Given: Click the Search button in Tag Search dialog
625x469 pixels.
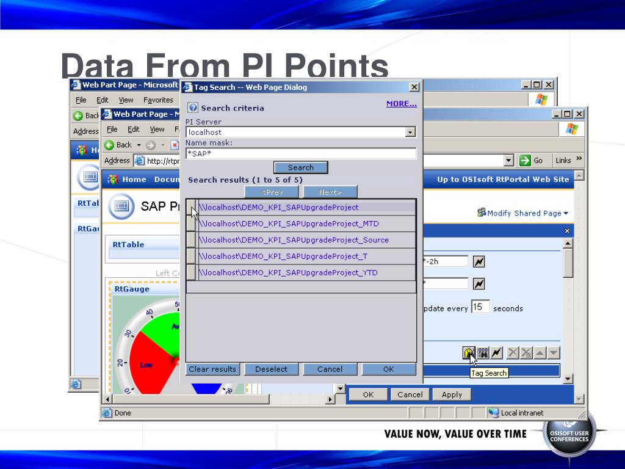Looking at the screenshot, I should [301, 167].
